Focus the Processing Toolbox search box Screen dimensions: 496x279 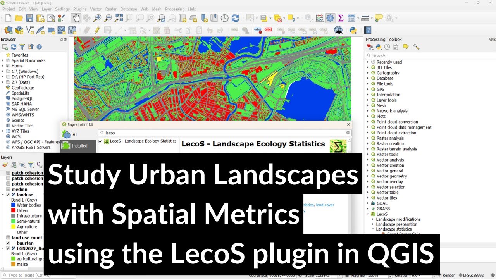point(430,55)
